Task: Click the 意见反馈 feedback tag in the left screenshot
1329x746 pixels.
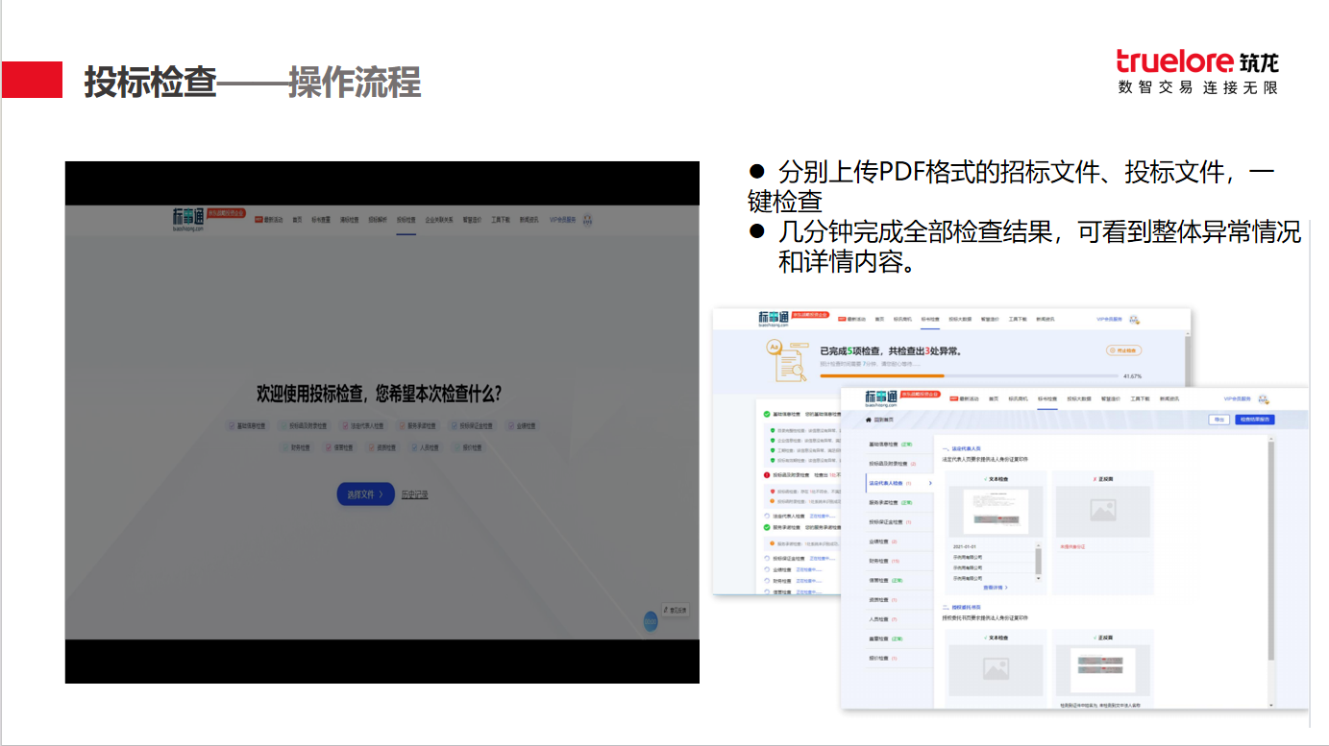Action: click(x=676, y=610)
